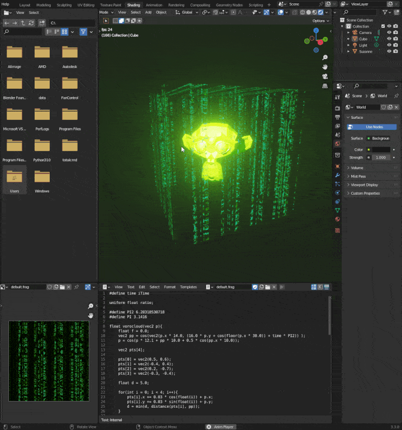
Task: Go to parent directory in file browser
Action: pyautogui.click(x=23, y=23)
